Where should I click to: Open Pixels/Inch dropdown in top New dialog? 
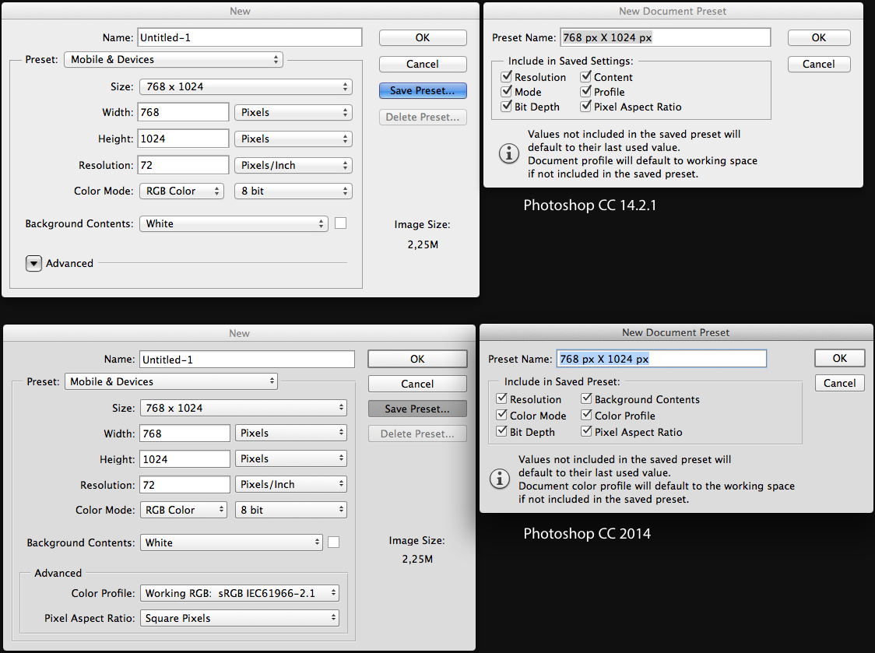[293, 165]
